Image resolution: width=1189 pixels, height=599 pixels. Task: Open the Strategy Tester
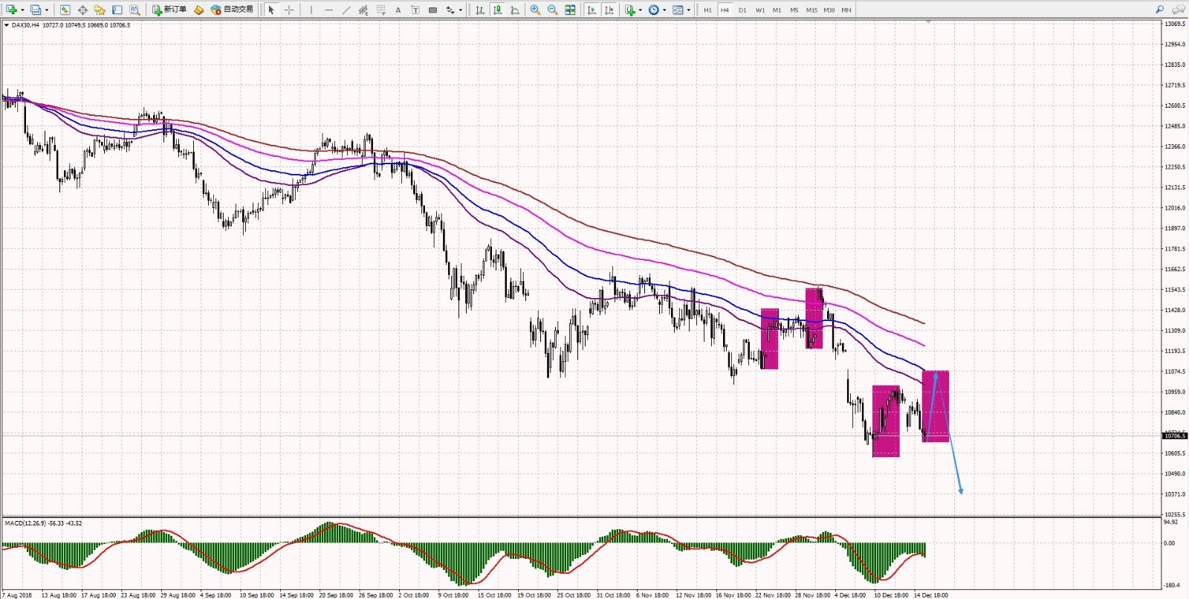pos(135,10)
